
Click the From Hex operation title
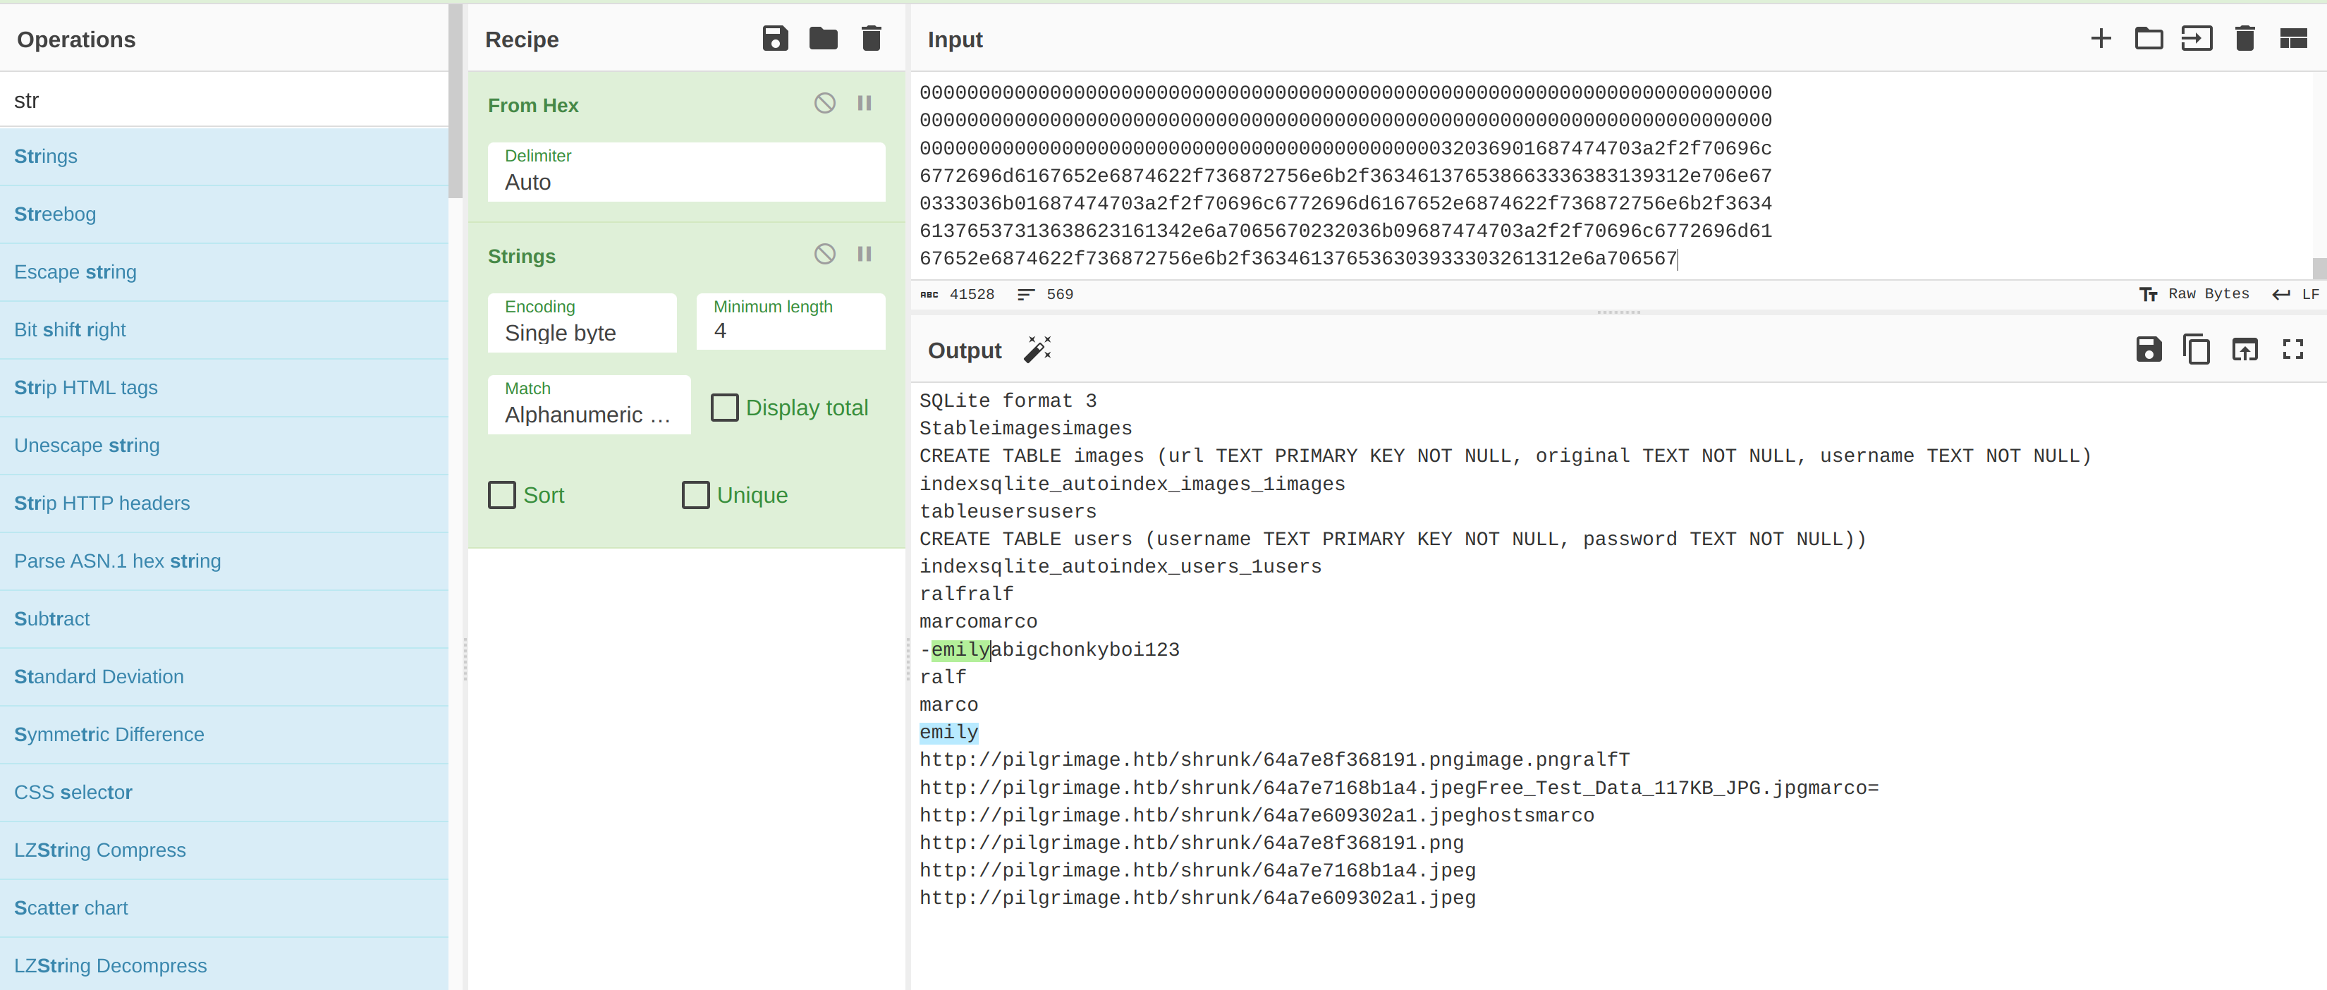[x=533, y=105]
